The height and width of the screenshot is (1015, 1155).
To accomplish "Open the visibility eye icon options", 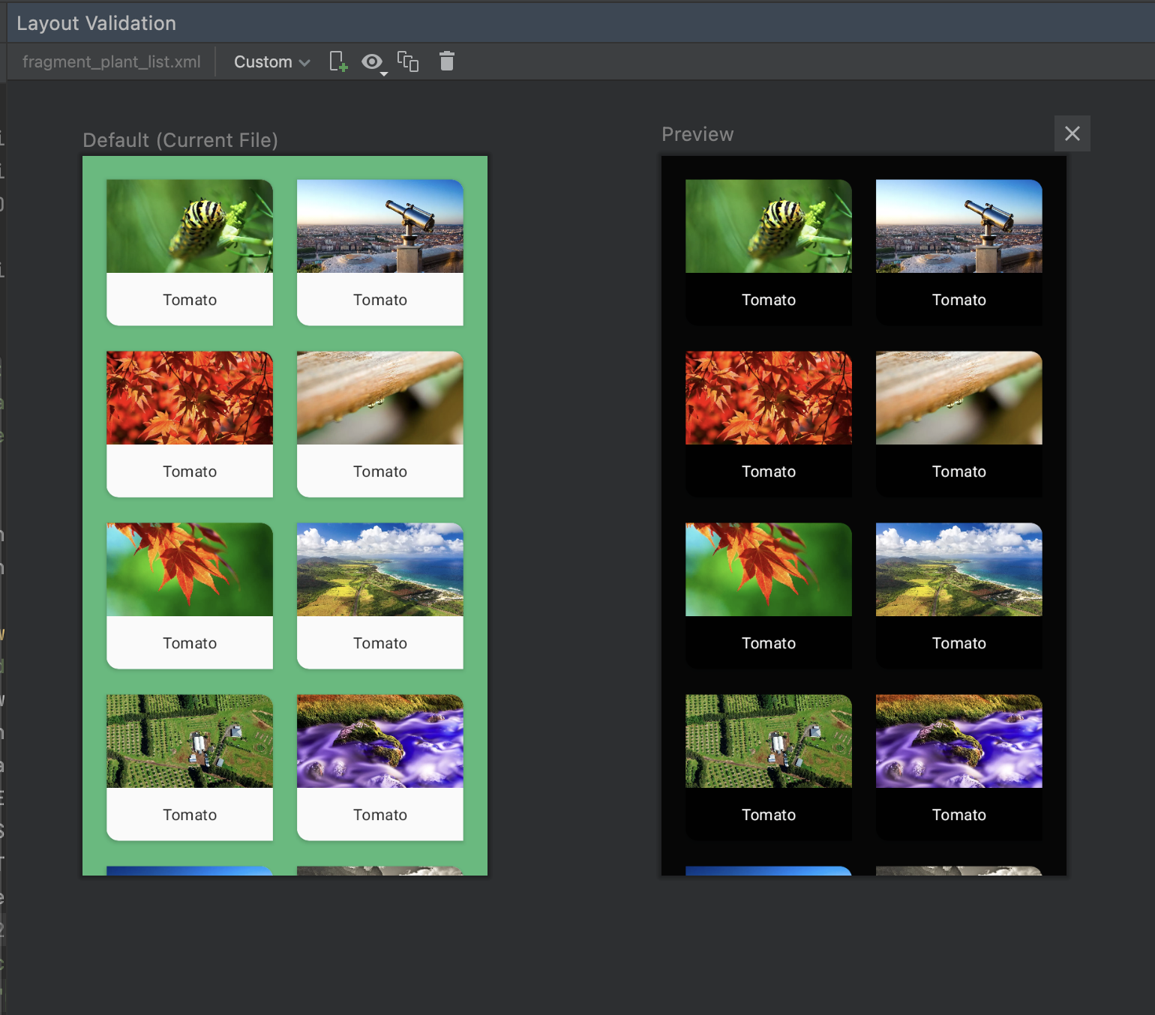I will [x=373, y=61].
